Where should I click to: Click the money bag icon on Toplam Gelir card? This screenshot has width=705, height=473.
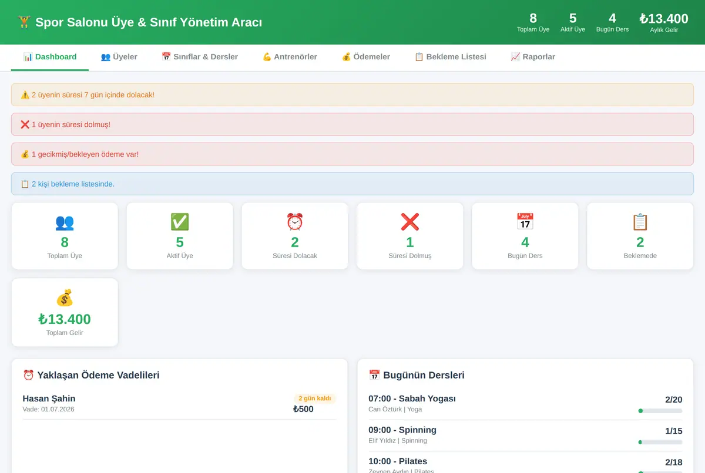65,298
